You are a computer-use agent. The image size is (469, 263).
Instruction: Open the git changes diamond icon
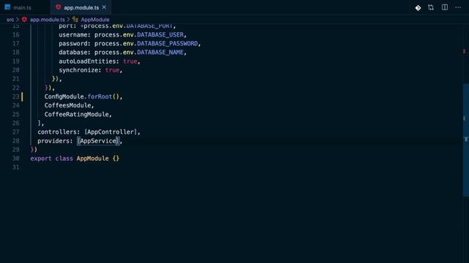pos(418,8)
